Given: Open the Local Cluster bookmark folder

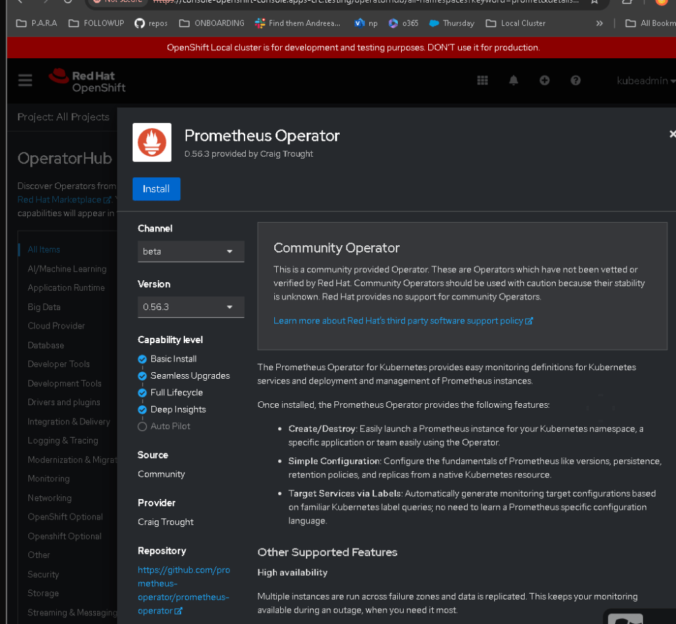Looking at the screenshot, I should coord(515,23).
